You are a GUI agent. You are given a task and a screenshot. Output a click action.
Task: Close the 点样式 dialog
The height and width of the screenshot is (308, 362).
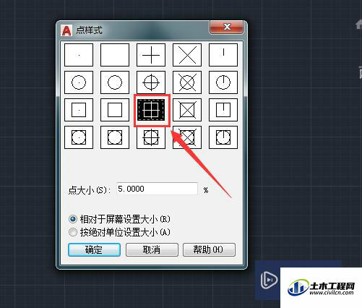coord(227,27)
